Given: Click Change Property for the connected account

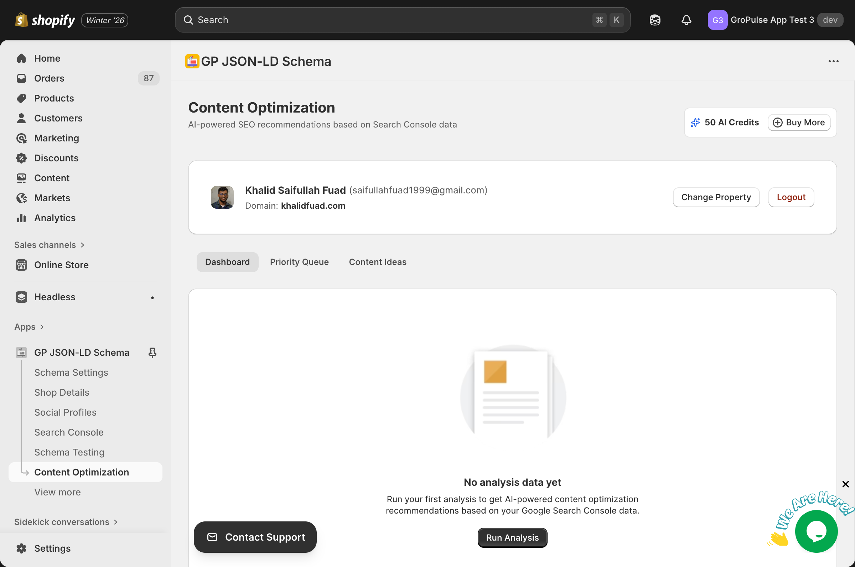Looking at the screenshot, I should coord(716,197).
